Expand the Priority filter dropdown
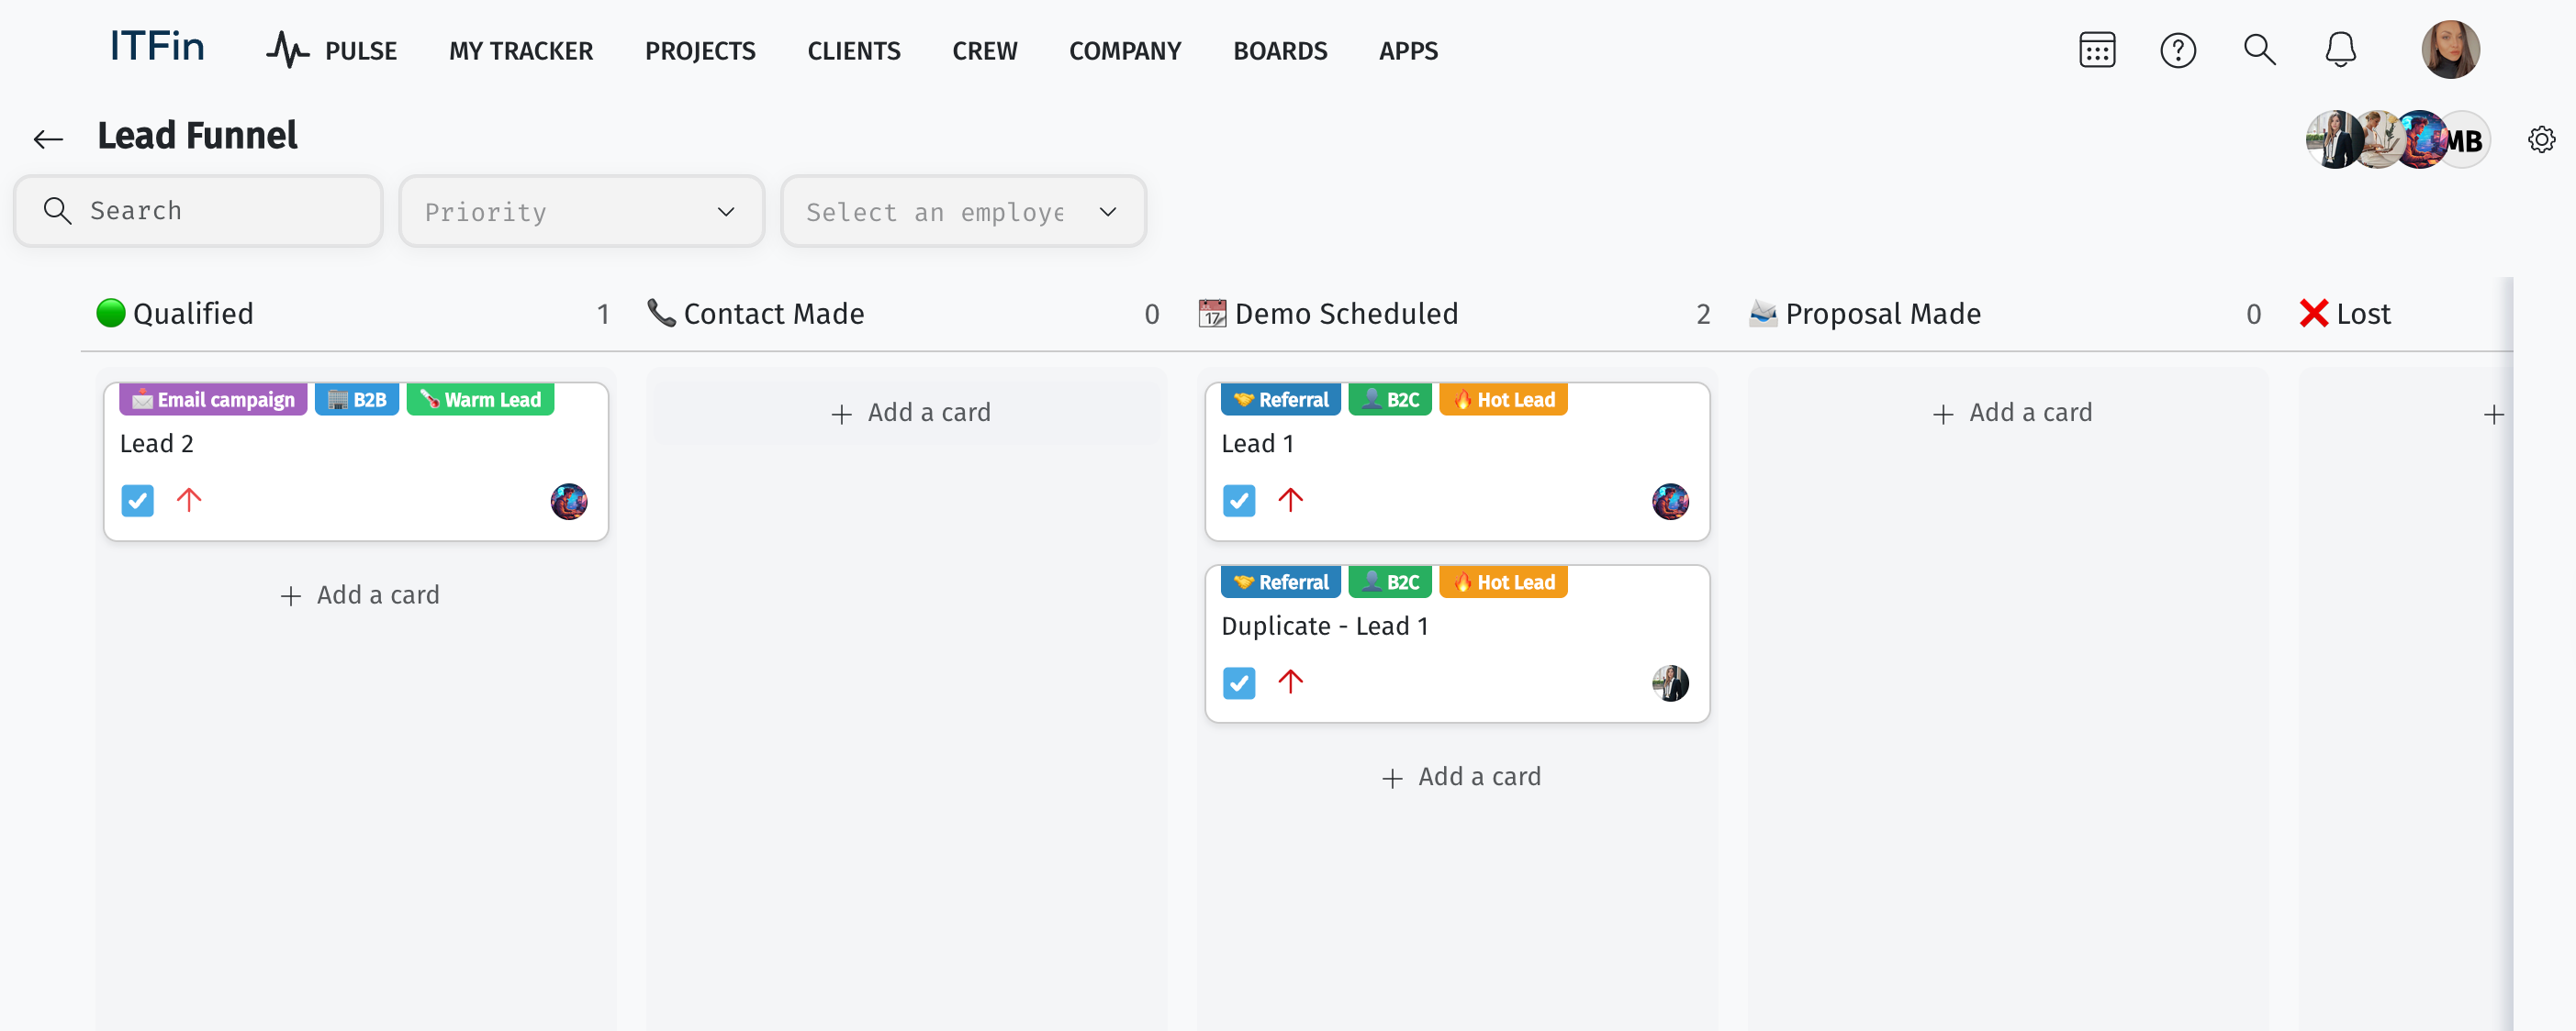Screen dimensions: 2576x1031 581,212
